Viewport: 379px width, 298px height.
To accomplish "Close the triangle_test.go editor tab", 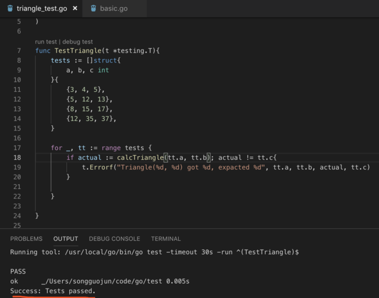I will (74, 9).
